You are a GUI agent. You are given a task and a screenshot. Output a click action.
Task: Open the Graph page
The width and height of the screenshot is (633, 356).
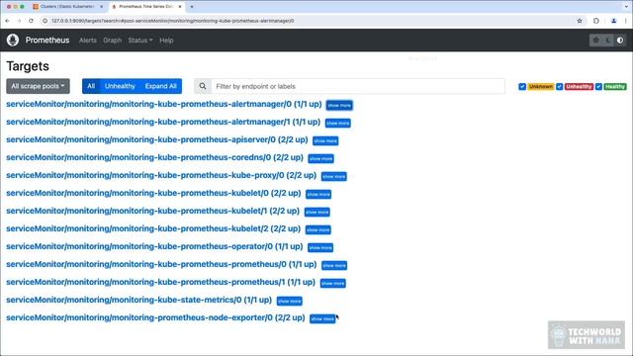[x=112, y=41]
